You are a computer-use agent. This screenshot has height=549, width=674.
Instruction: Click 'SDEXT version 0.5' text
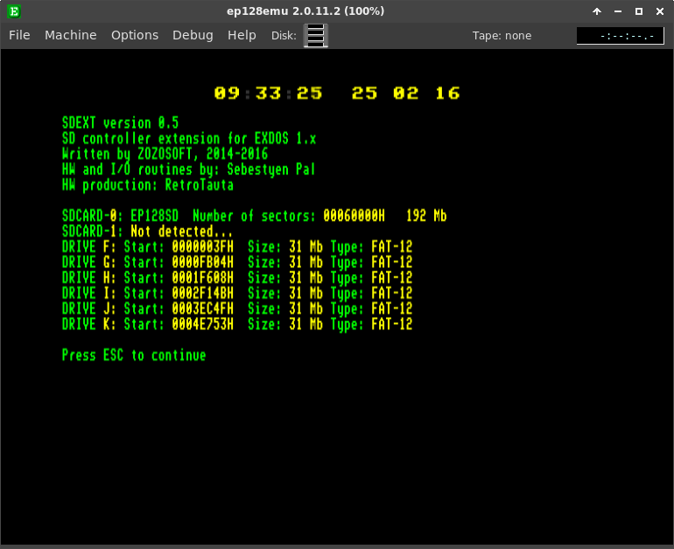(x=121, y=123)
